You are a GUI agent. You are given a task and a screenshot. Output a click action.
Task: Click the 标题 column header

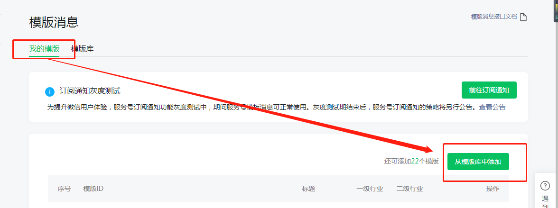click(308, 189)
